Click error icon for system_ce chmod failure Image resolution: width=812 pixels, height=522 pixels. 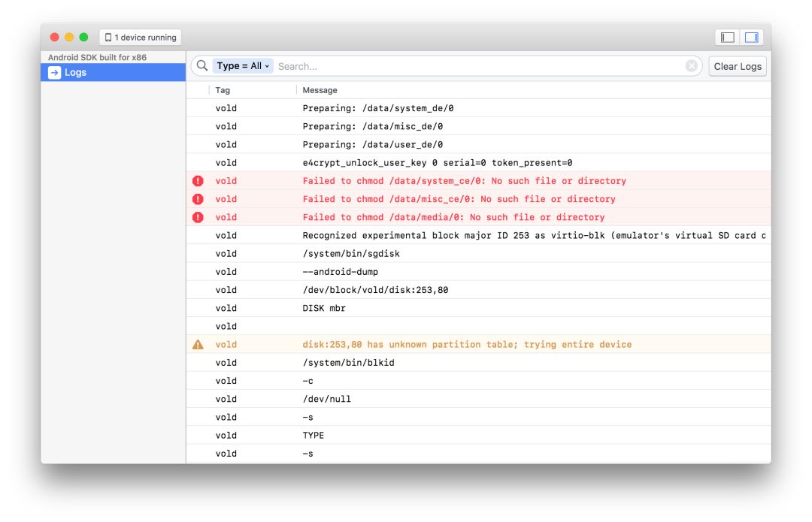pos(198,181)
